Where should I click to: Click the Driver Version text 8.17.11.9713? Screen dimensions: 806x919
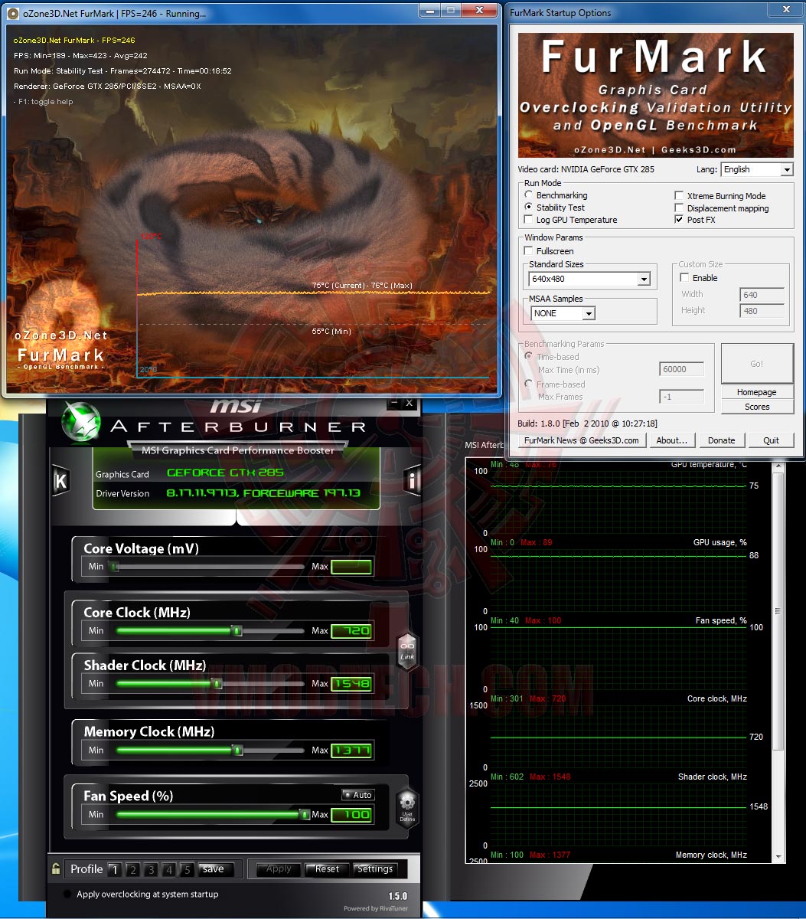click(x=263, y=493)
